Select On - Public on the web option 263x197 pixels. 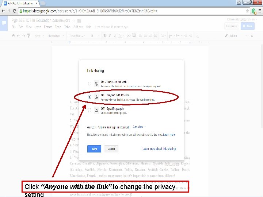[x=89, y=83]
